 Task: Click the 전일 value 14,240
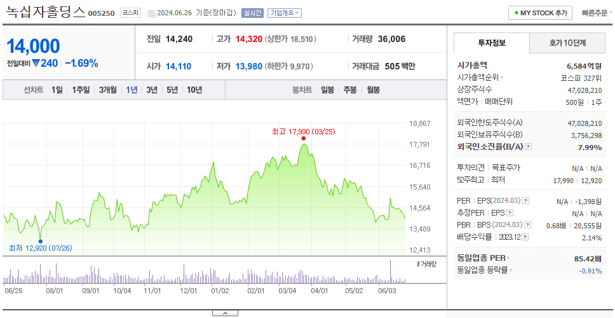(x=179, y=39)
